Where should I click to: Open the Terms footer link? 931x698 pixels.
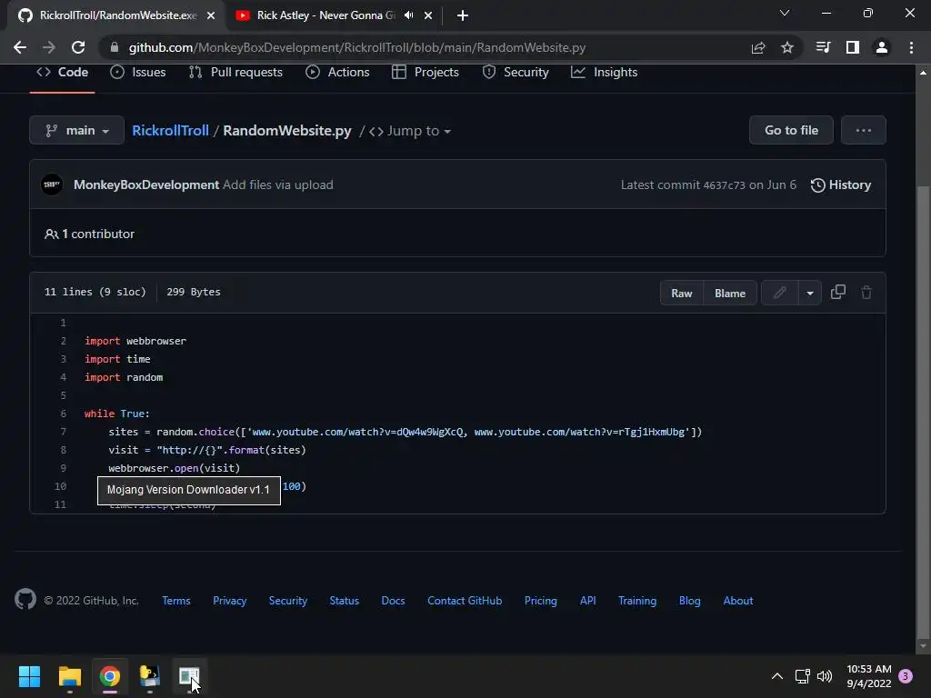176,601
